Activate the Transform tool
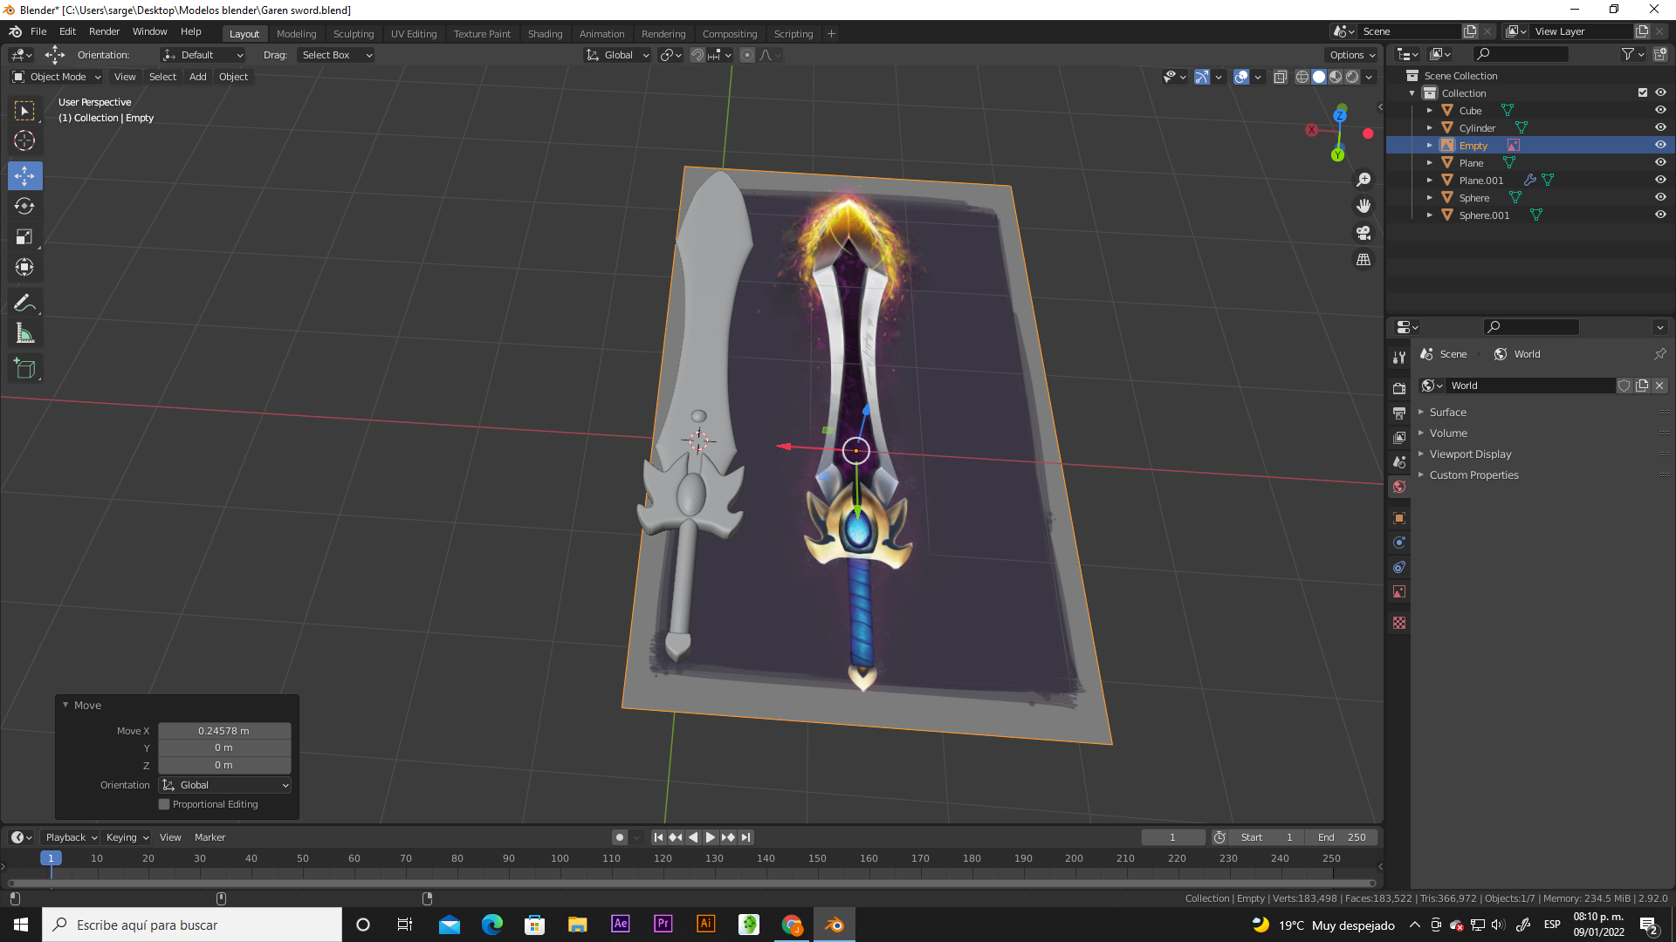 pos(24,267)
